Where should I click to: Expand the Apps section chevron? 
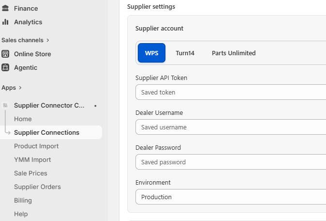(20, 88)
